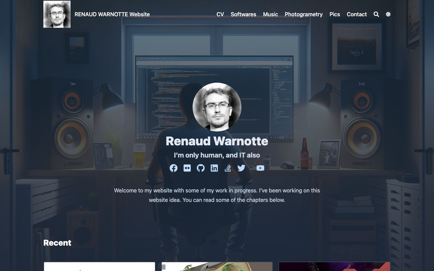Image resolution: width=434 pixels, height=271 pixels.
Task: Click the RENAUD WARNOTTE Website title link
Action: point(112,14)
